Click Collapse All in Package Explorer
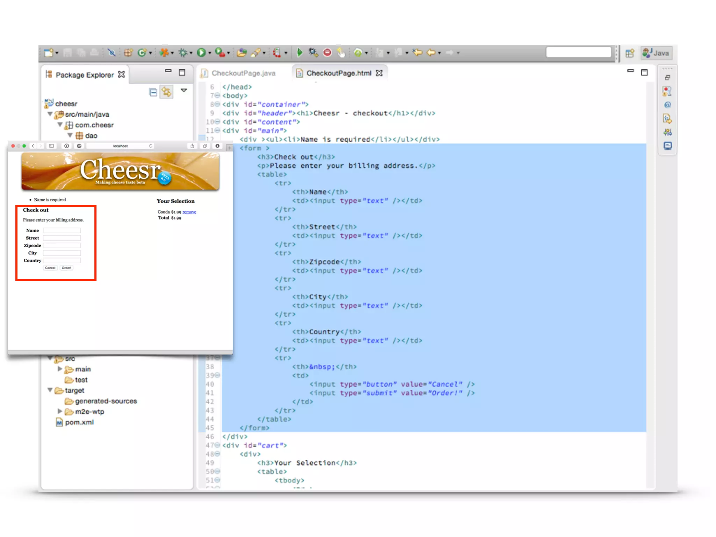 (153, 92)
